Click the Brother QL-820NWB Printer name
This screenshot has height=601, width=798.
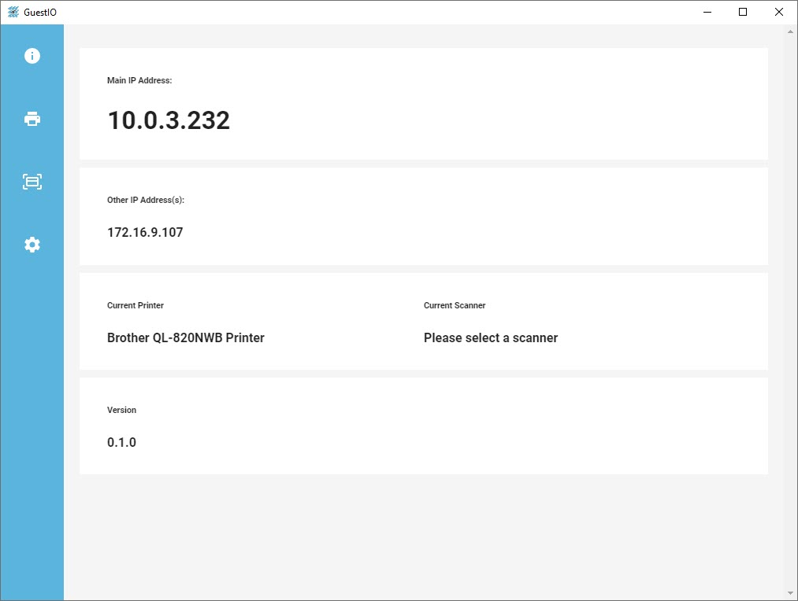[186, 337]
